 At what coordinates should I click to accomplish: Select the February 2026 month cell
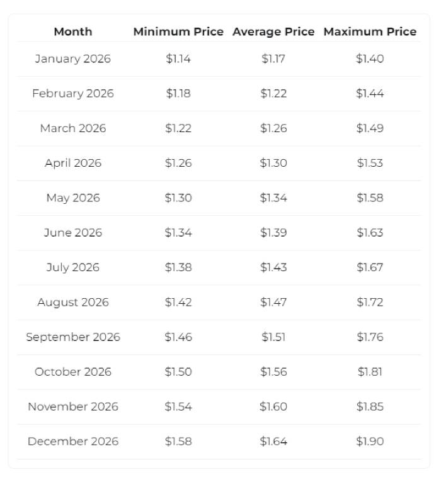point(72,94)
